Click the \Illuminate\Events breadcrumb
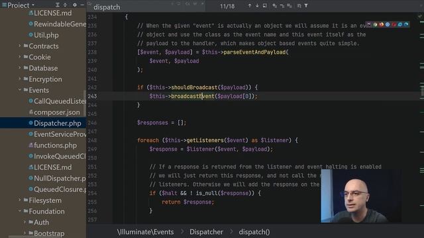 point(145,232)
